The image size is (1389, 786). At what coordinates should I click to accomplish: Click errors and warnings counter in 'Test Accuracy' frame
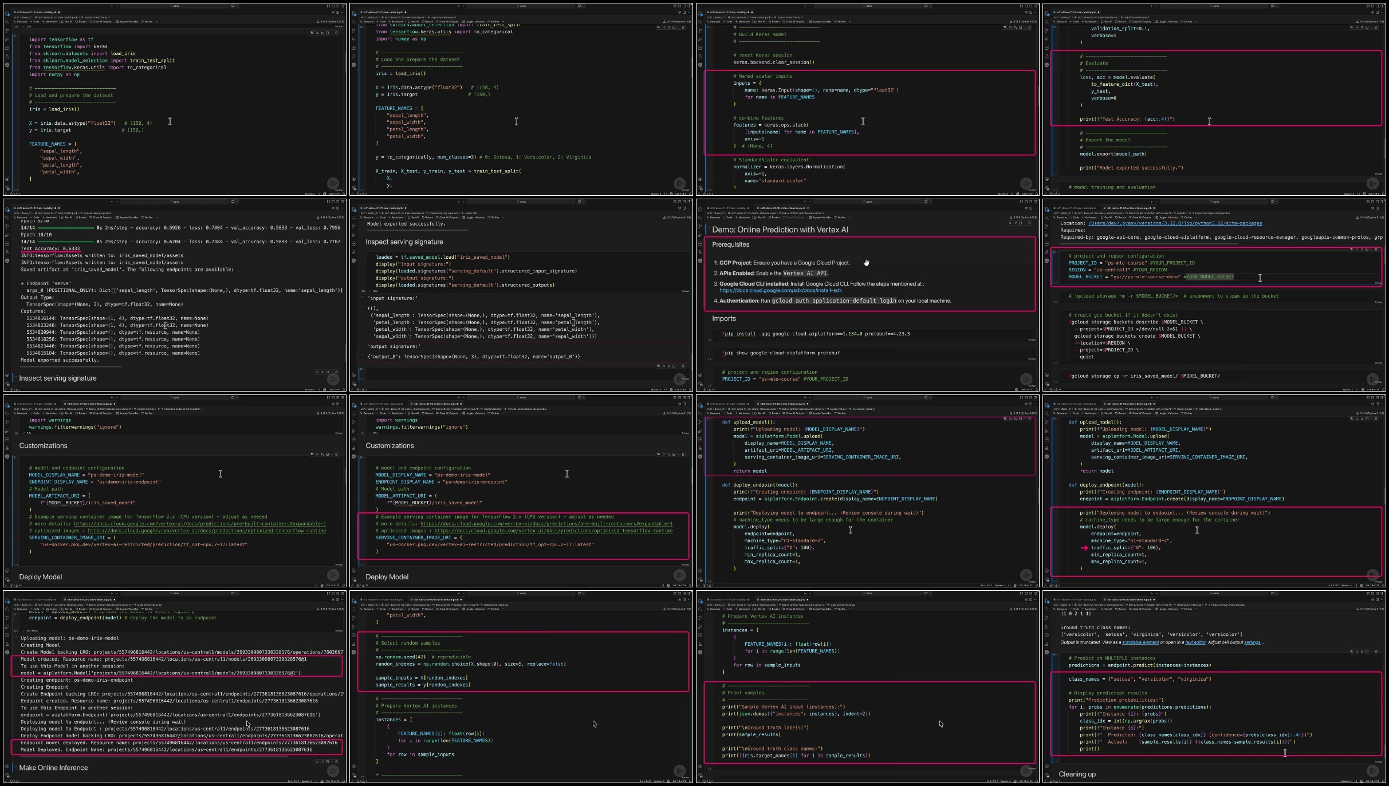15,389
